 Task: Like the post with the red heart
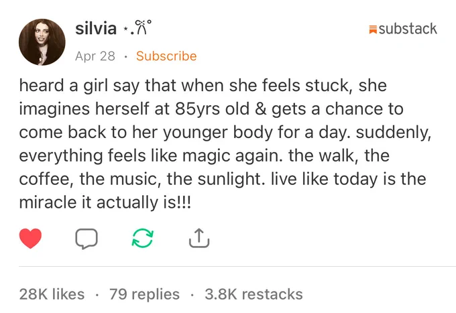(x=31, y=238)
